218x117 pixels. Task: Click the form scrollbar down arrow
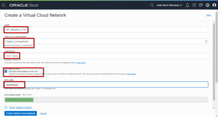click(x=214, y=108)
